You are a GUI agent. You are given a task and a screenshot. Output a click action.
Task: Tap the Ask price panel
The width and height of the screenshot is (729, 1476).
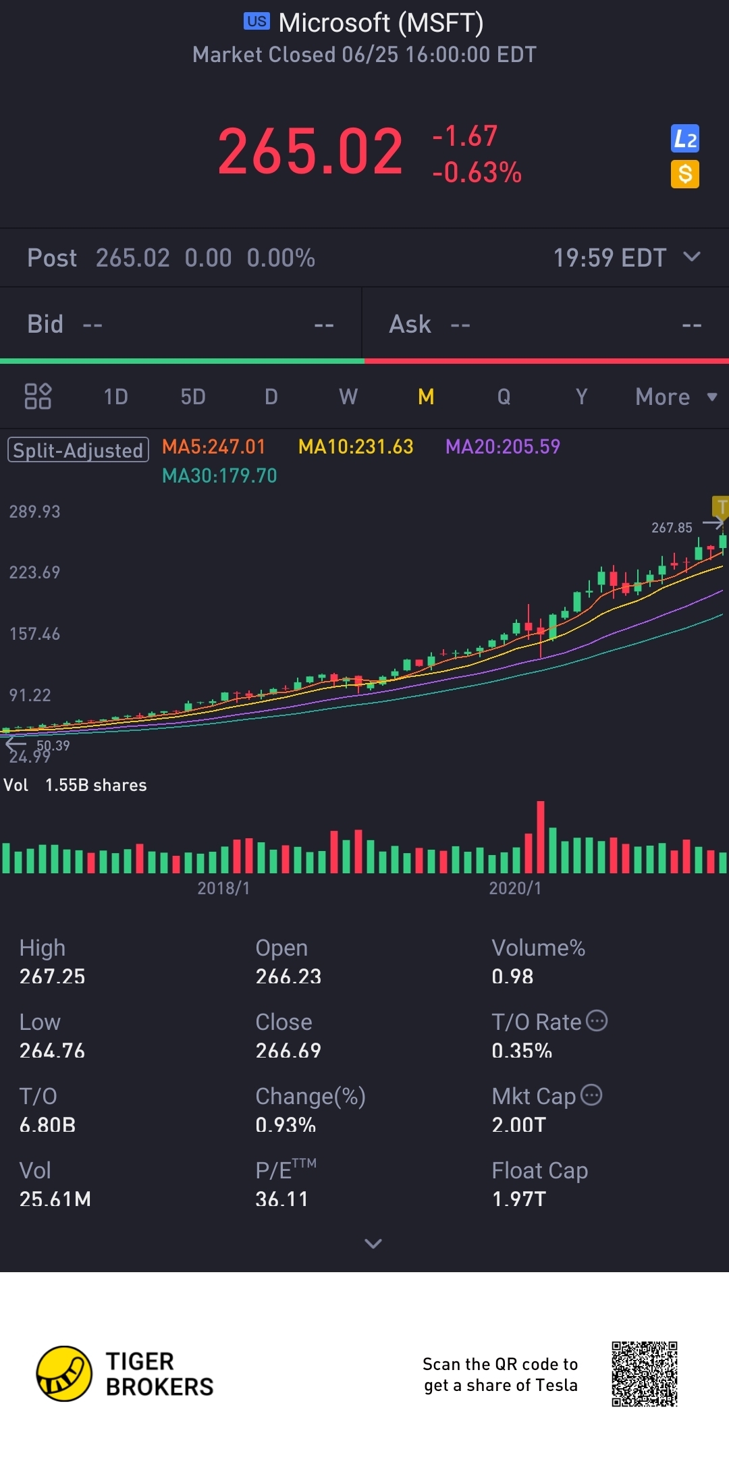click(x=545, y=324)
